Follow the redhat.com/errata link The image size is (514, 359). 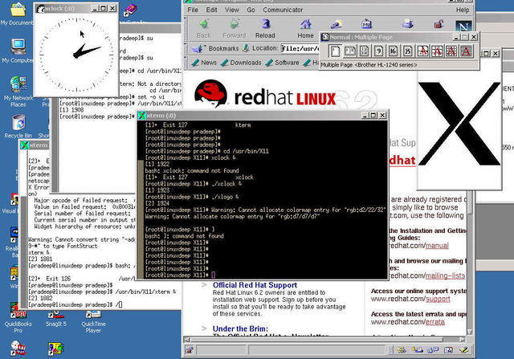tap(434, 322)
